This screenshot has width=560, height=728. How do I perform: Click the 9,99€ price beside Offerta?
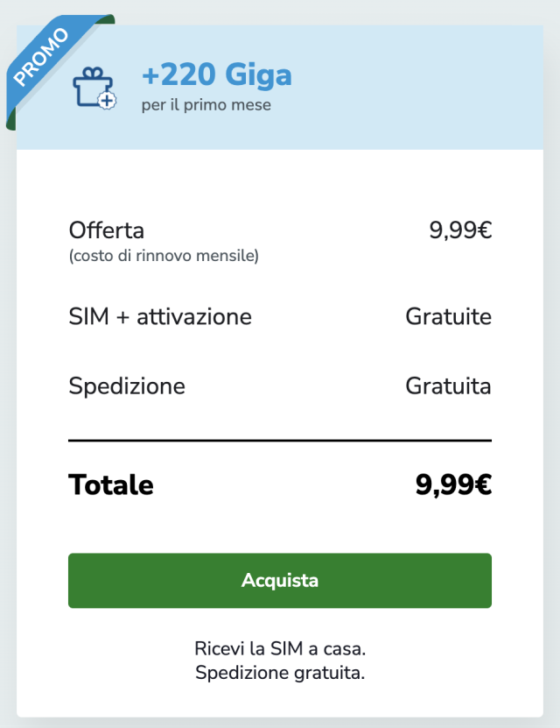[459, 230]
